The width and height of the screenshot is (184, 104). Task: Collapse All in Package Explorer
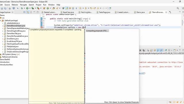point(24,12)
